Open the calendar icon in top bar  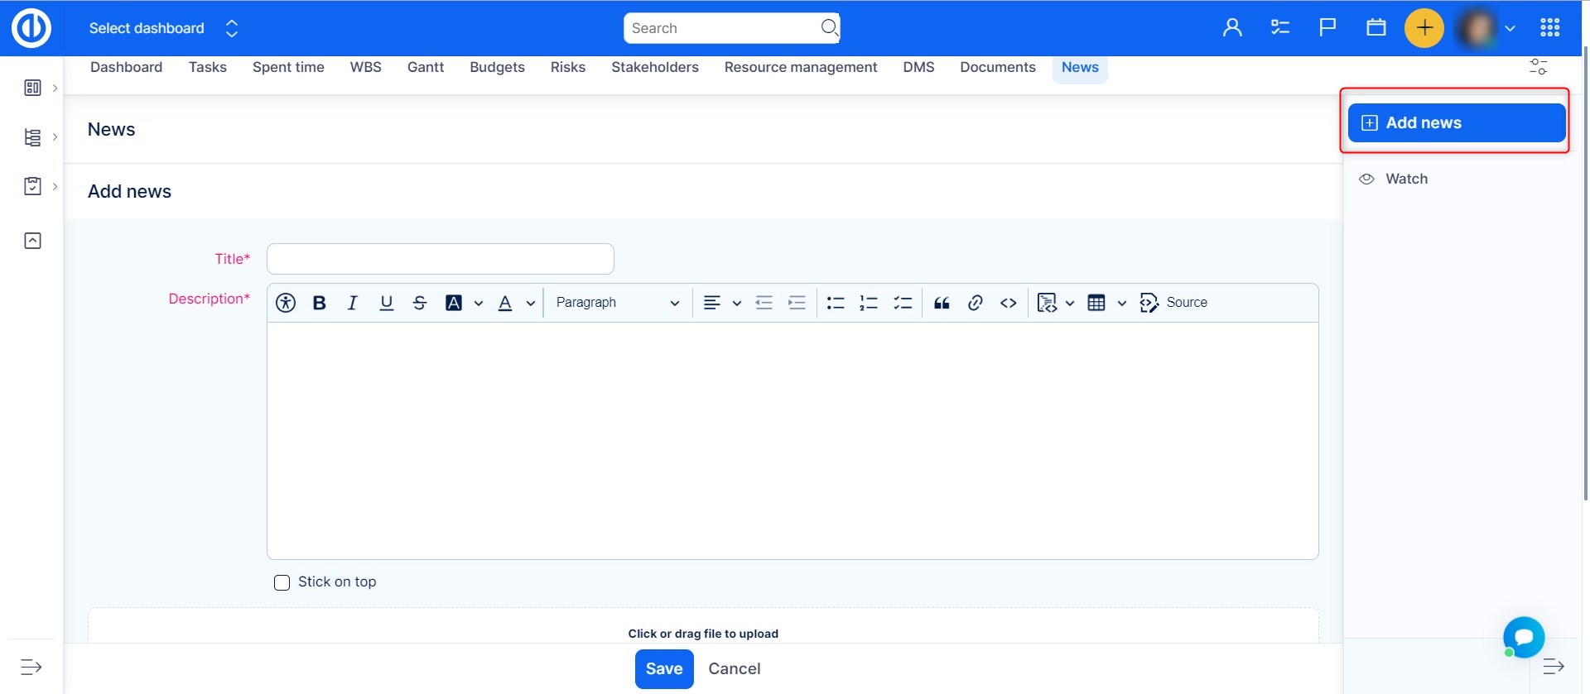pos(1376,28)
